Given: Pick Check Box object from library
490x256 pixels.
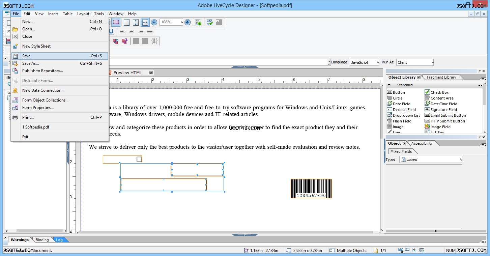Looking at the screenshot, I should [x=437, y=92].
